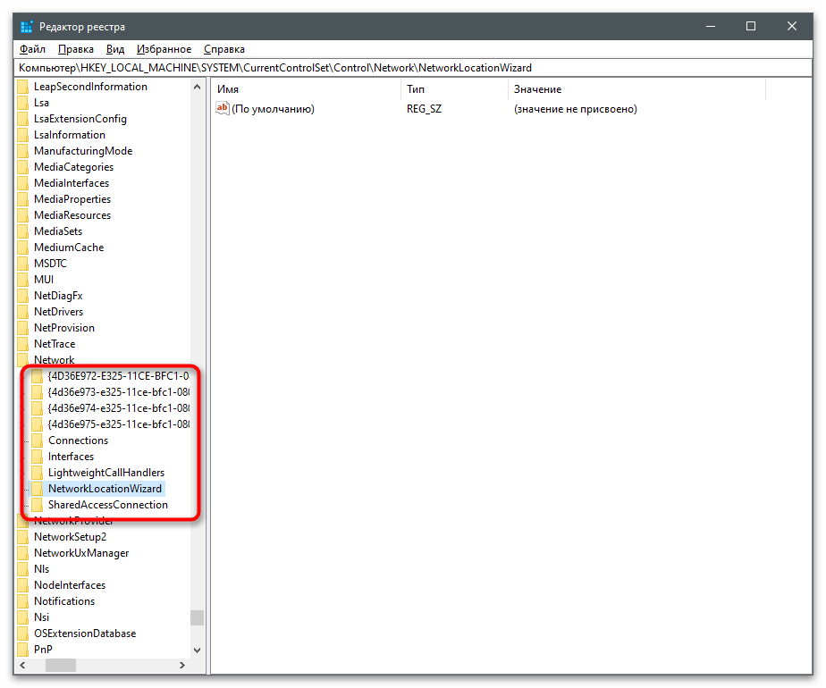
Task: Click the folder icon of NetworkLocationWizard key
Action: tap(38, 489)
